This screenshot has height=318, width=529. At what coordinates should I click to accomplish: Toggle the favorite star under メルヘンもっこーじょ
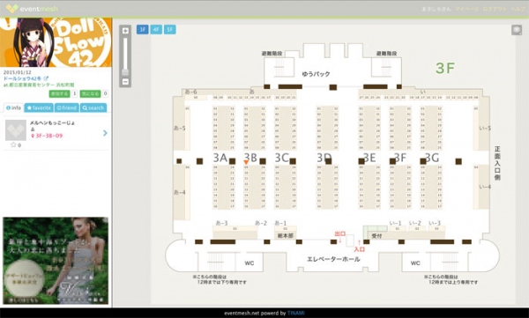click(13, 144)
